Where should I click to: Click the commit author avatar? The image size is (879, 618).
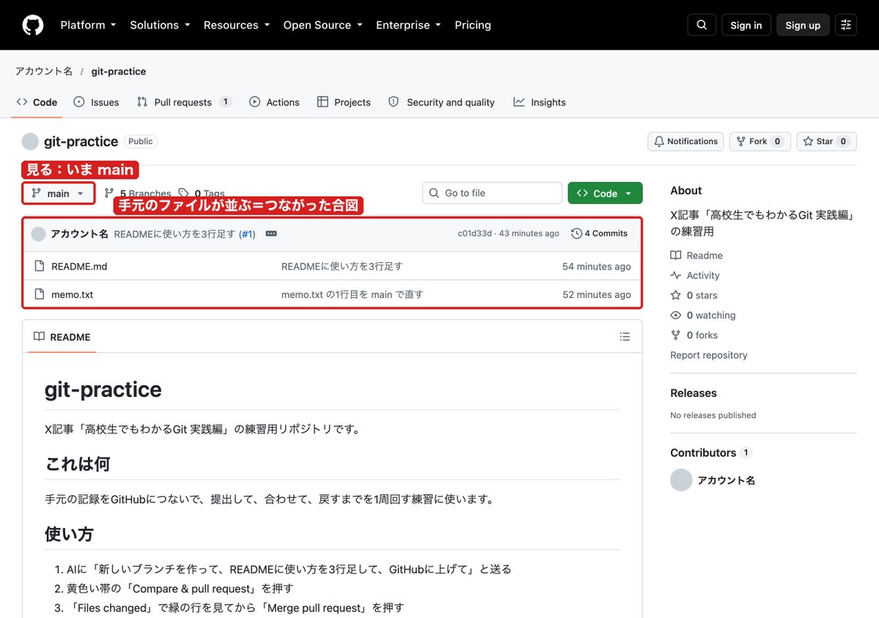pyautogui.click(x=38, y=234)
